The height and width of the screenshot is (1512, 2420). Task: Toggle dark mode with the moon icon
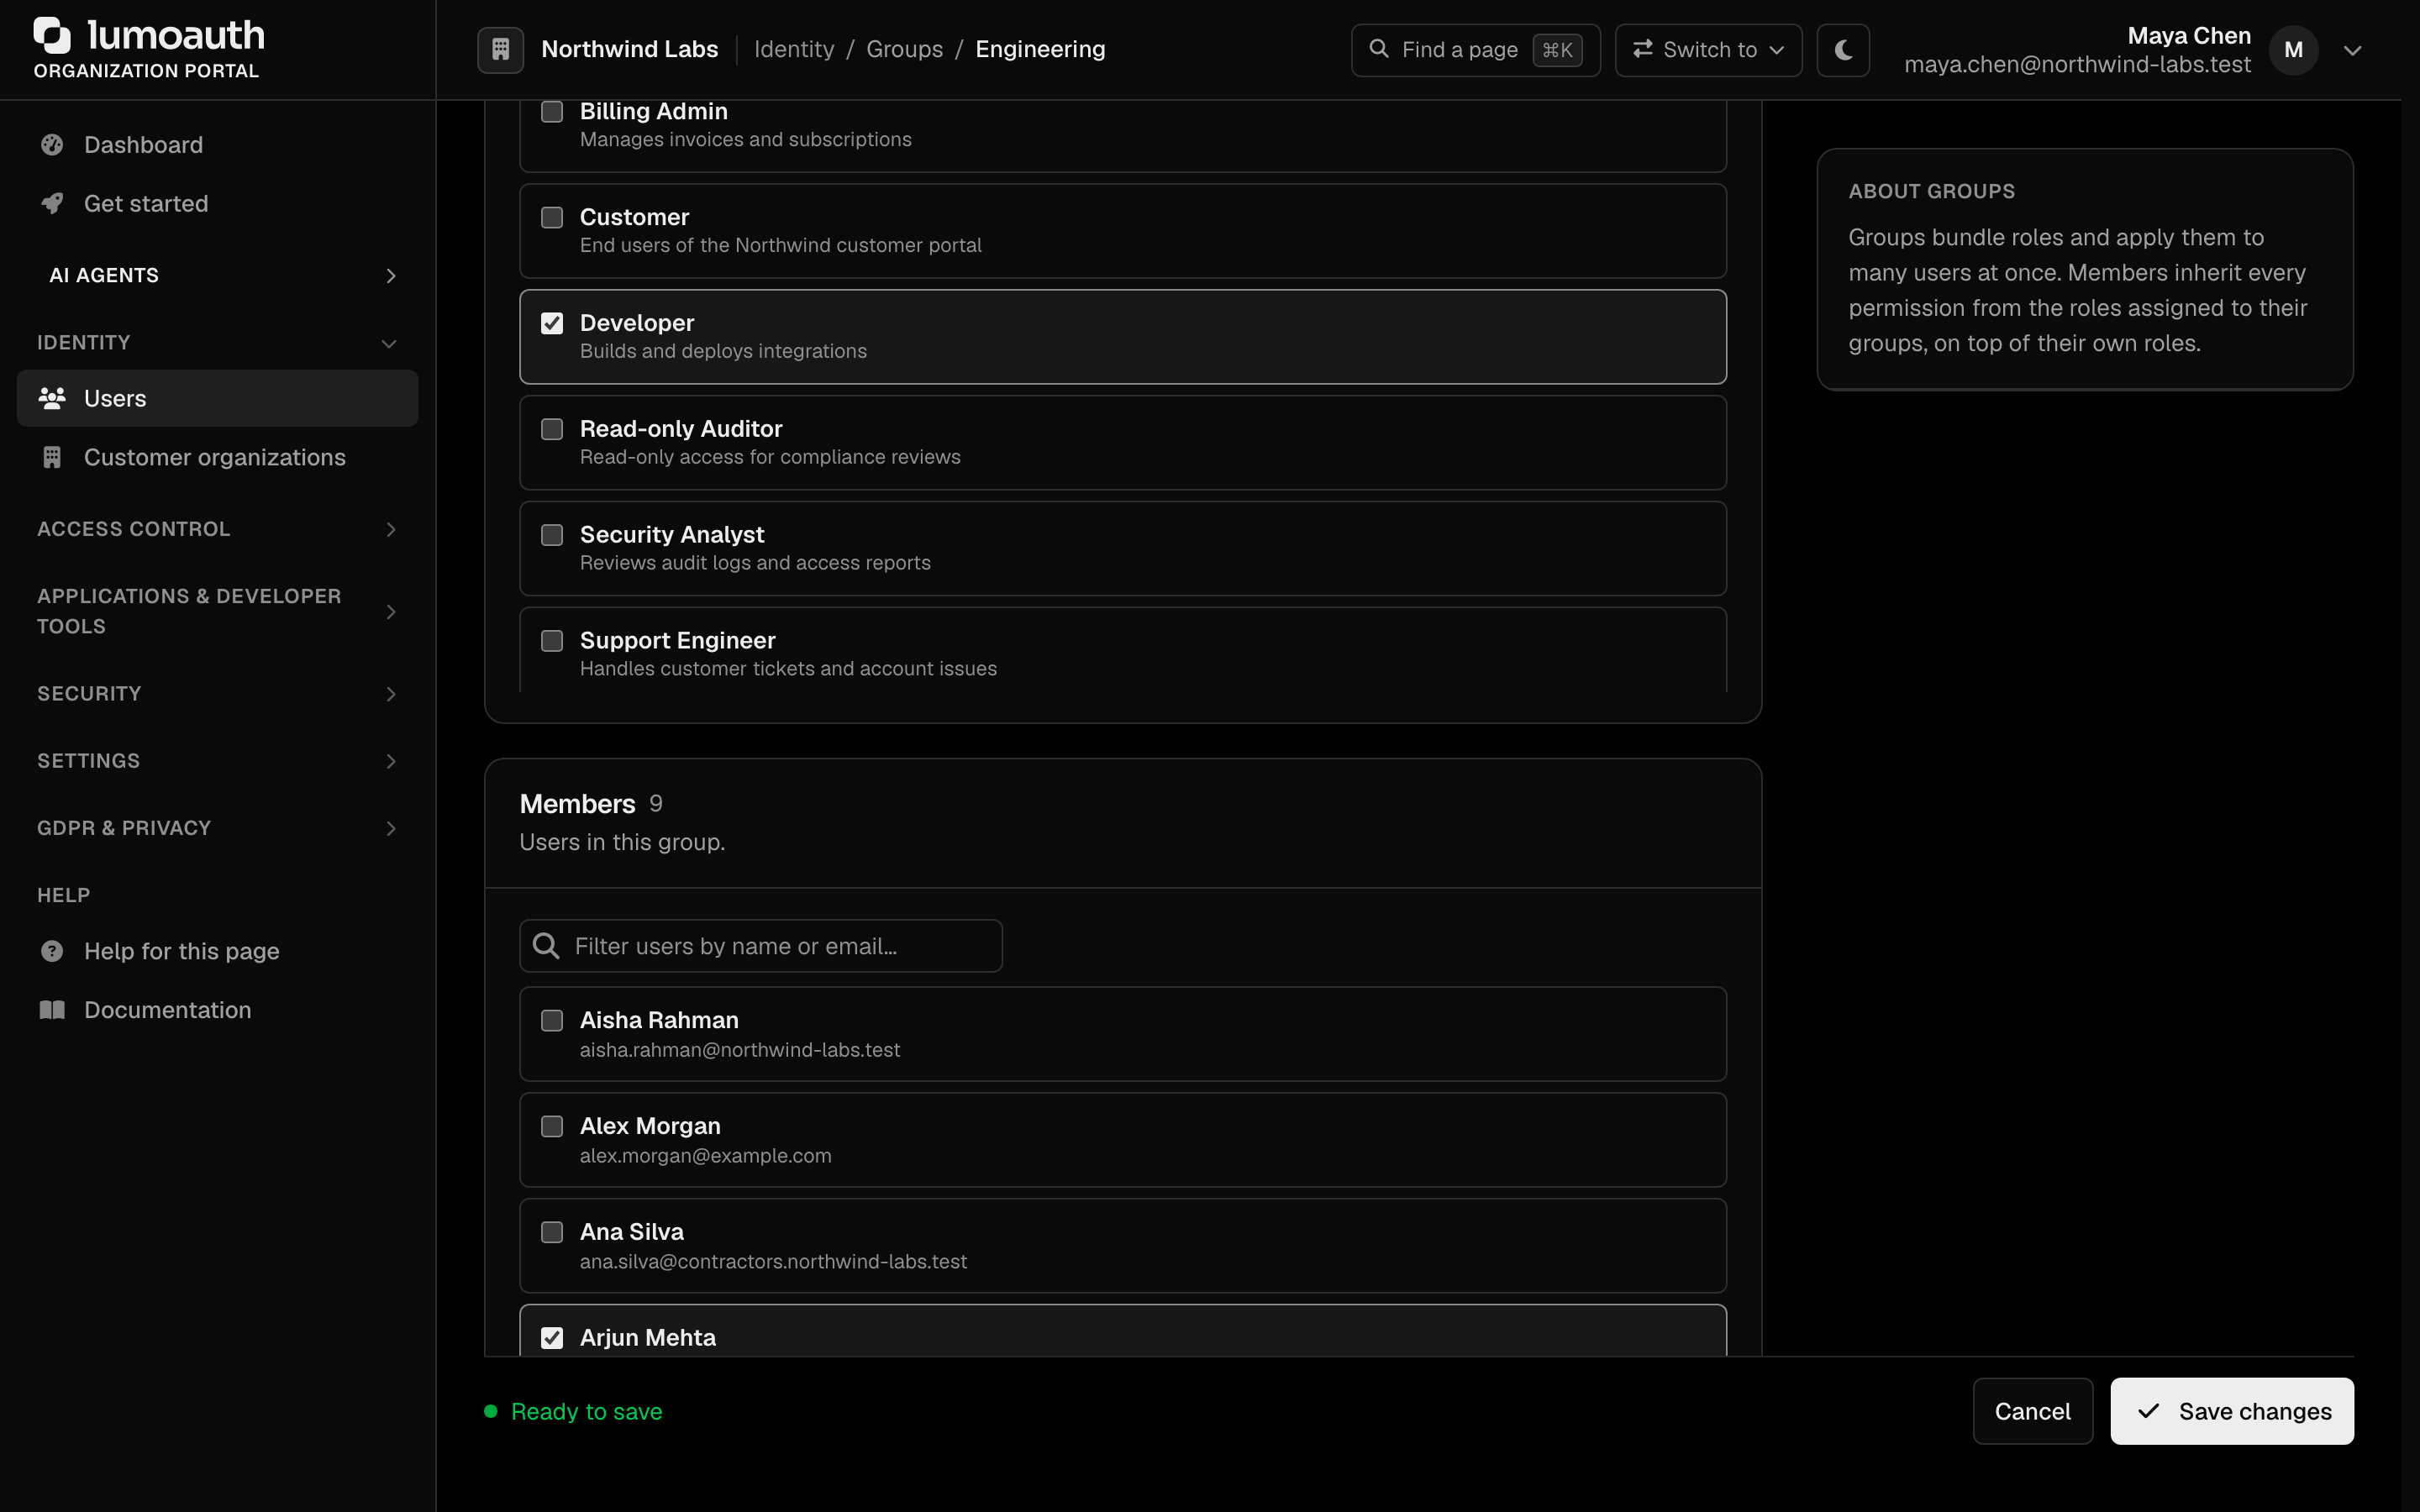[1843, 49]
